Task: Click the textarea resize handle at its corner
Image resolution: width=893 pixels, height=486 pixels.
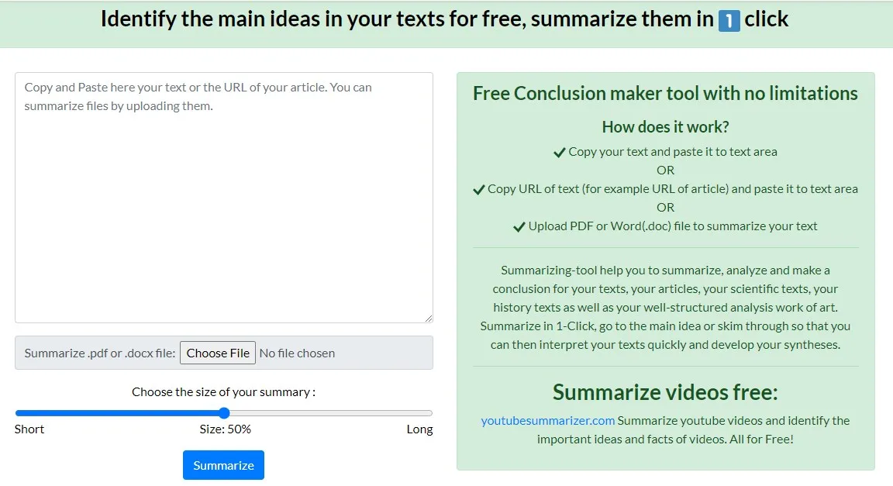Action: pos(428,317)
